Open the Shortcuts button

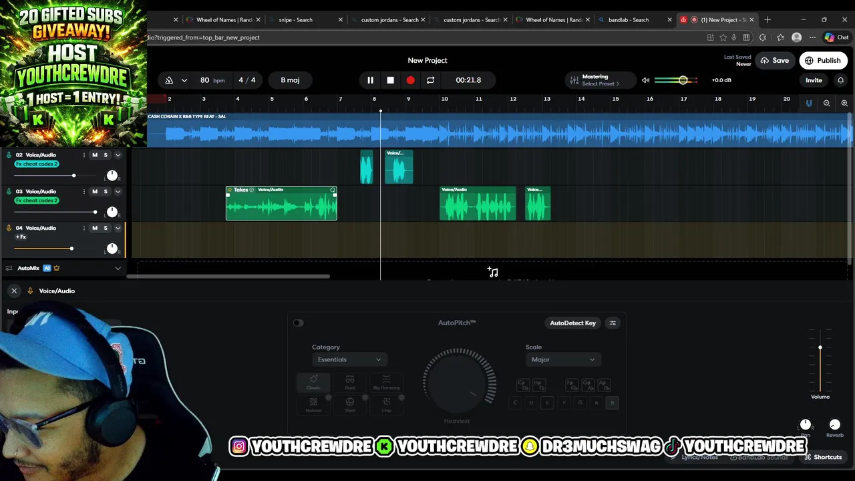coord(823,457)
